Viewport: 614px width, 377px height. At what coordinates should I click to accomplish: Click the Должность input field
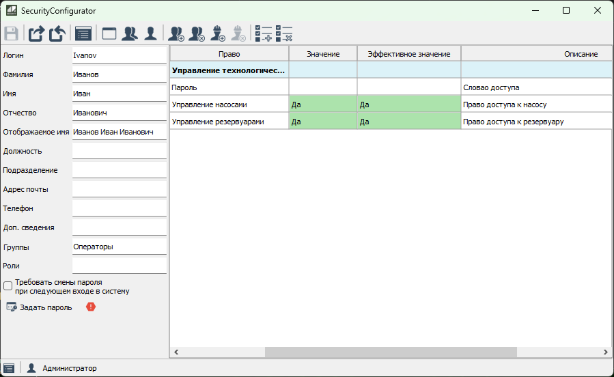(x=119, y=151)
